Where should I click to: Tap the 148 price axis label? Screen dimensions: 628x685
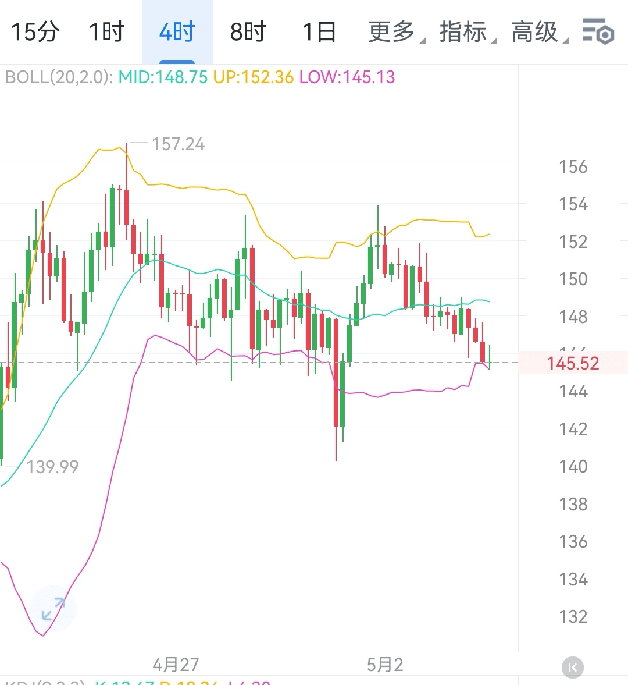pyautogui.click(x=573, y=317)
